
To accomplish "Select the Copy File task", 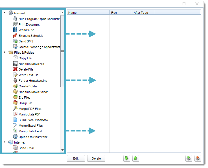I will click(x=25, y=58).
